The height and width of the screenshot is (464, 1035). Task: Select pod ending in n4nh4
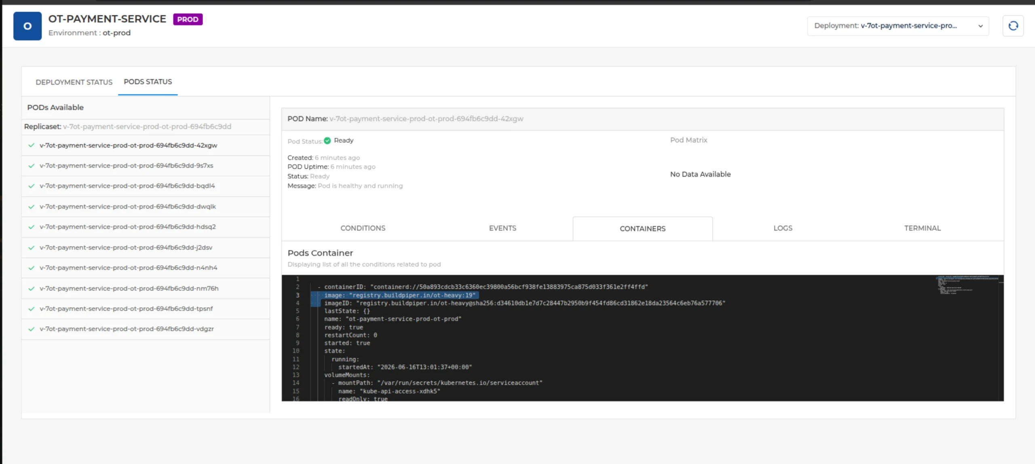pyautogui.click(x=146, y=268)
